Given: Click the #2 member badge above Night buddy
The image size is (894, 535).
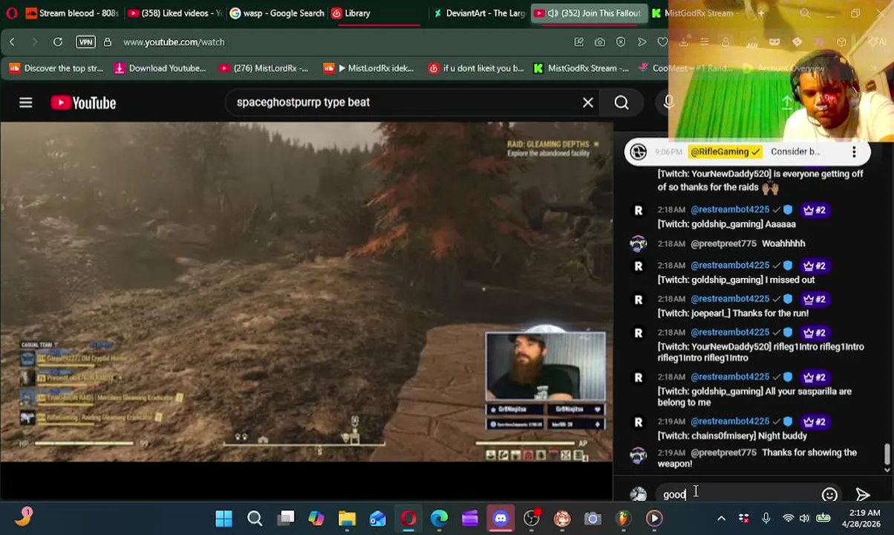Looking at the screenshot, I should tap(814, 422).
